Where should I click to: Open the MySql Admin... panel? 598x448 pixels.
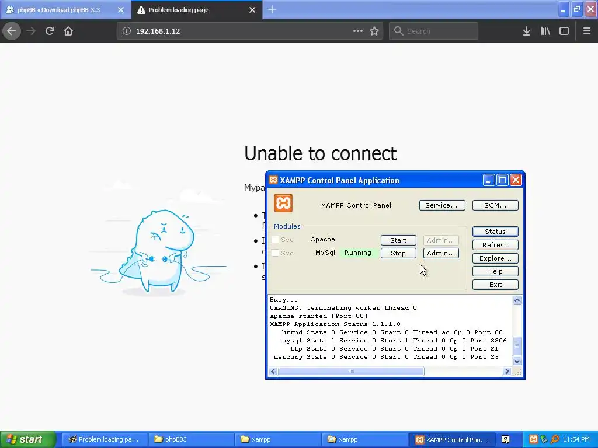(441, 253)
